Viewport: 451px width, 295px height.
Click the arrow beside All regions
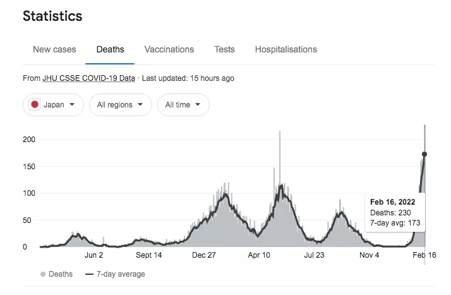point(140,104)
